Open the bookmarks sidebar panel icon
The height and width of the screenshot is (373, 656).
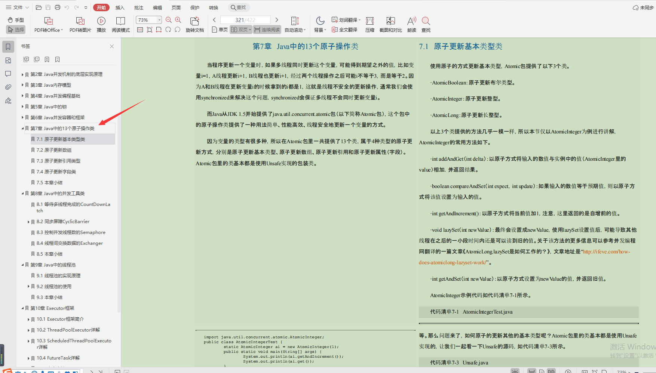(x=8, y=47)
